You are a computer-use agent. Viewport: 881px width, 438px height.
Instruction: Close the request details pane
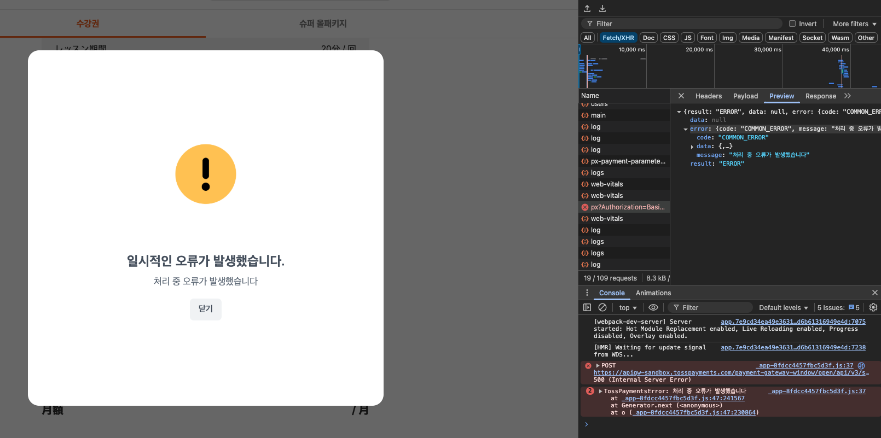tap(681, 96)
